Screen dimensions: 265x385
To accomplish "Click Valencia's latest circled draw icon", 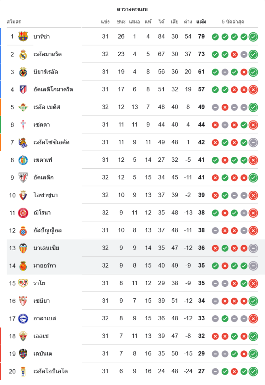I will (x=253, y=248).
